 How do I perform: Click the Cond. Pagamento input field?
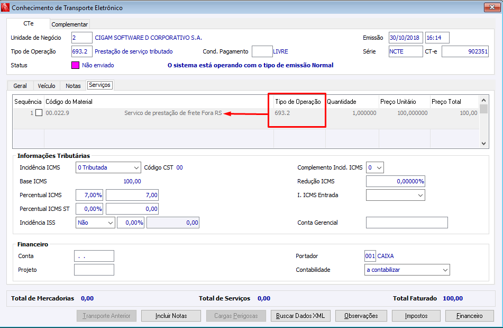click(x=262, y=51)
